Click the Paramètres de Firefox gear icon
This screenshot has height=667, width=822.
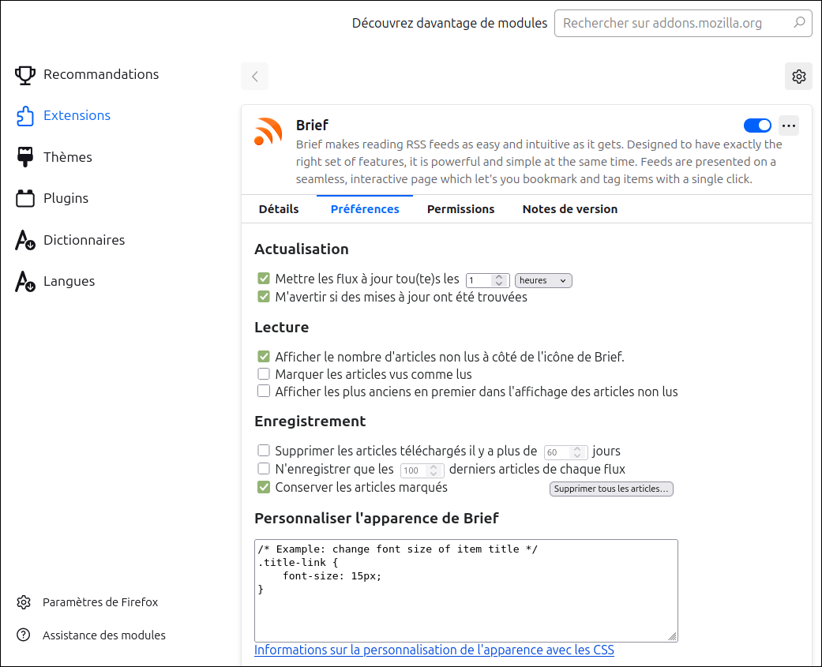(24, 602)
